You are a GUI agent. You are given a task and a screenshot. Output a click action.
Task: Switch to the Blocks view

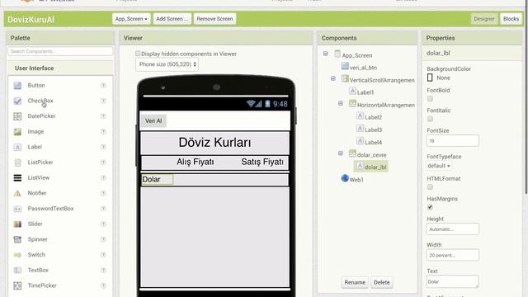coord(511,19)
